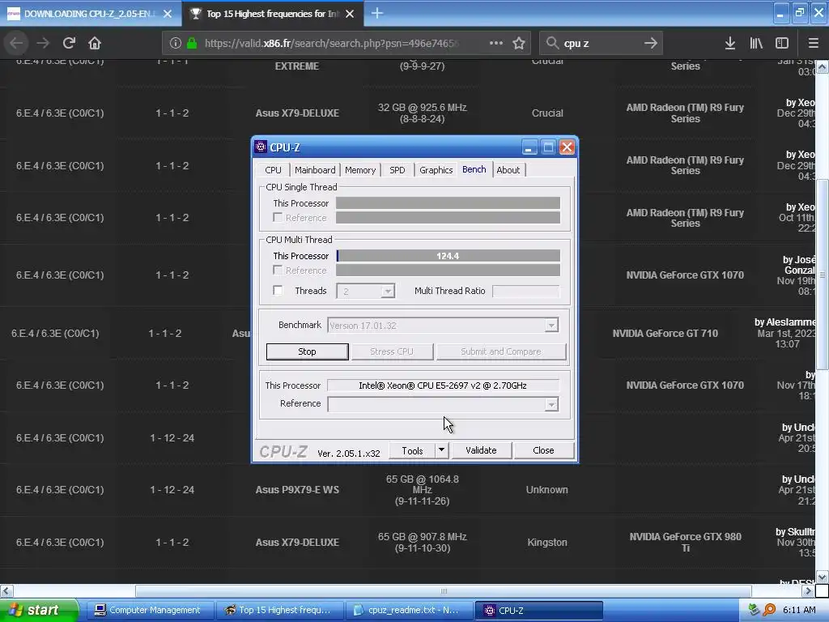Viewport: 829px width, 622px height.
Task: Open the About tab
Action: coord(508,170)
